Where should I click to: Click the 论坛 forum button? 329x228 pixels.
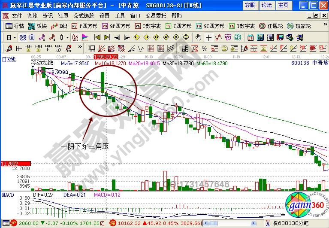tap(266, 5)
